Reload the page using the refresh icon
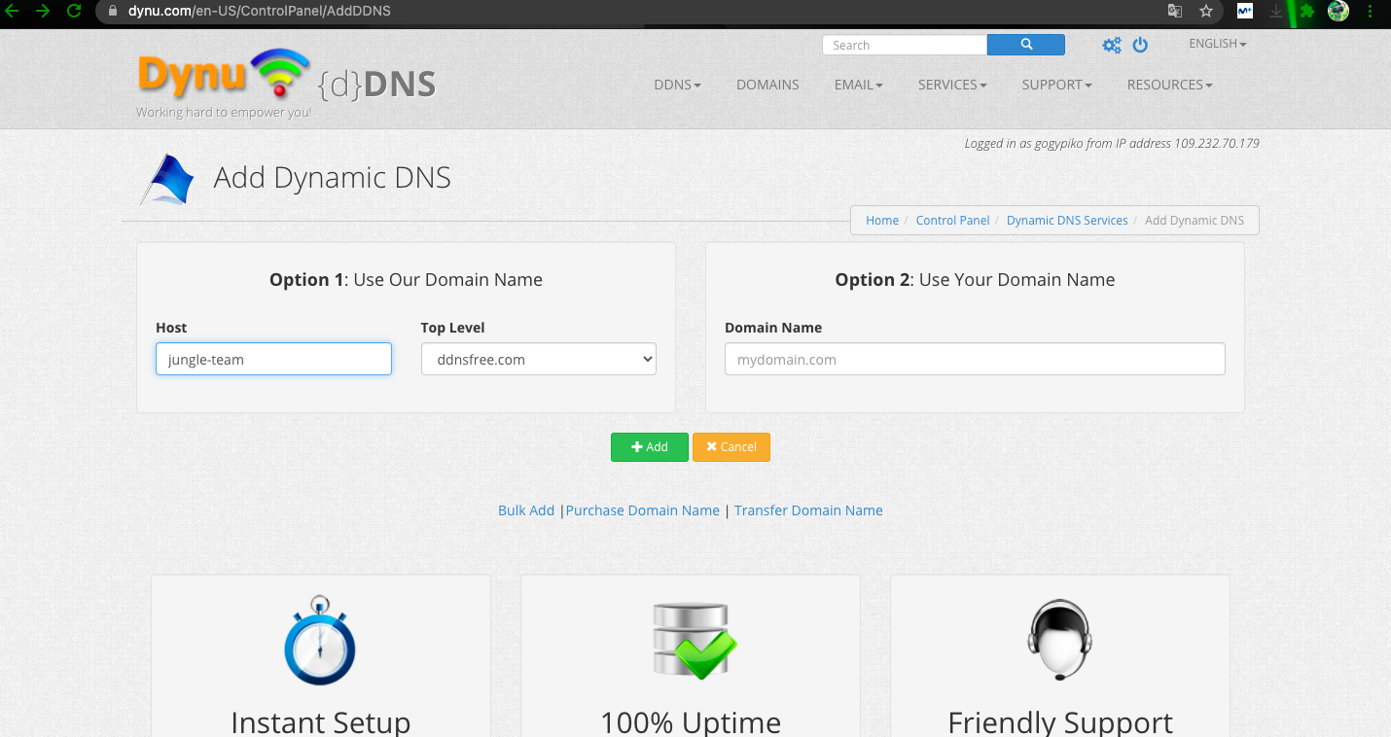Screen dimensions: 1391x737 coord(73,12)
